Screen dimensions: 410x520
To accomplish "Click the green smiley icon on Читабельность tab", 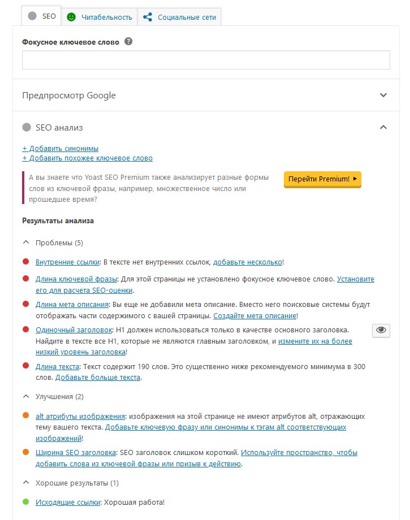I will (71, 17).
